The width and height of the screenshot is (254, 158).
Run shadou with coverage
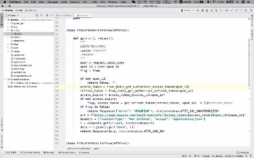[x=207, y=10]
